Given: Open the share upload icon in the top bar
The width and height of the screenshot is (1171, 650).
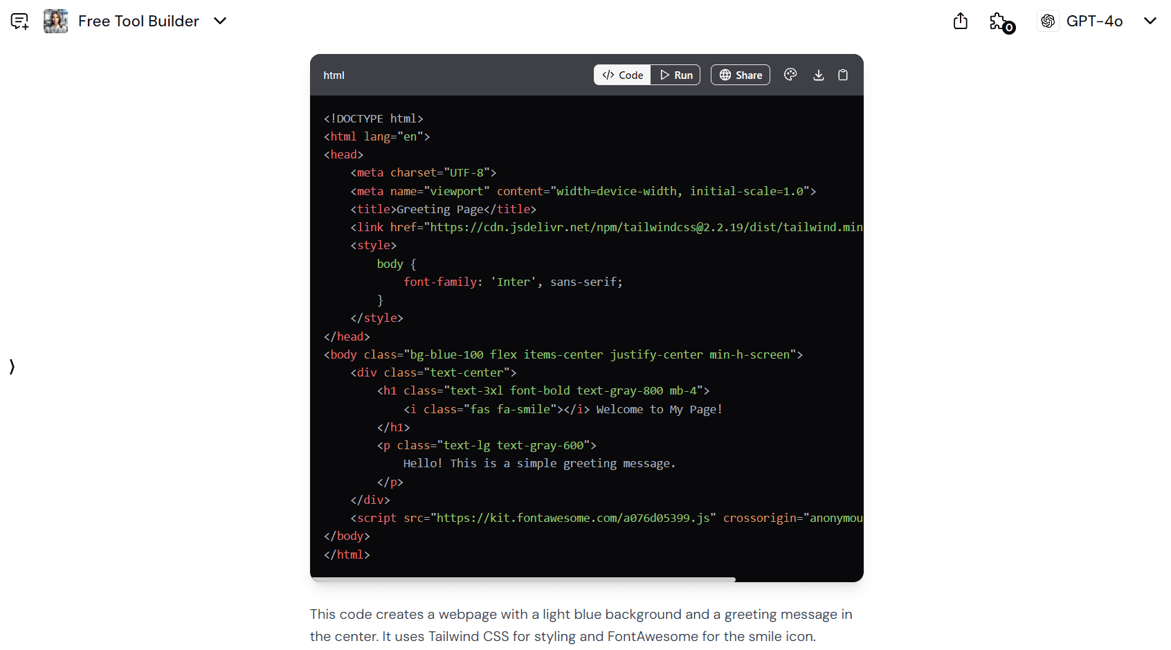Looking at the screenshot, I should pyautogui.click(x=961, y=21).
